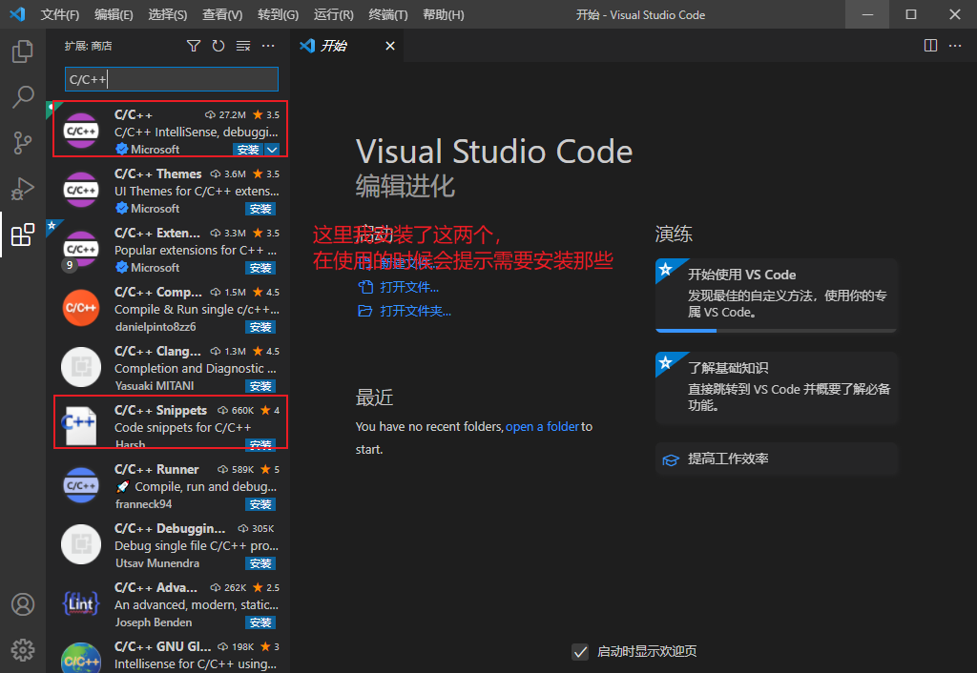The image size is (977, 673).
Task: Install C/C++ Clang by Yasuaki MITANI
Action: click(x=260, y=386)
